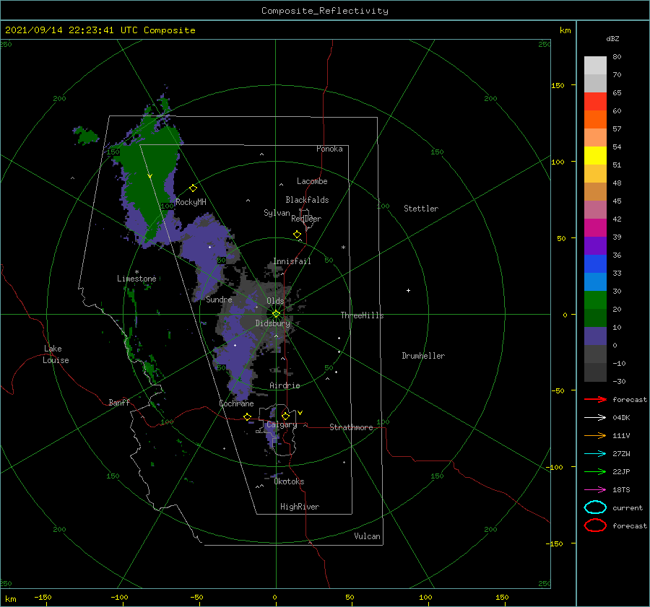Click the white plus marker south of Stettler
The image size is (650, 607).
tap(408, 290)
